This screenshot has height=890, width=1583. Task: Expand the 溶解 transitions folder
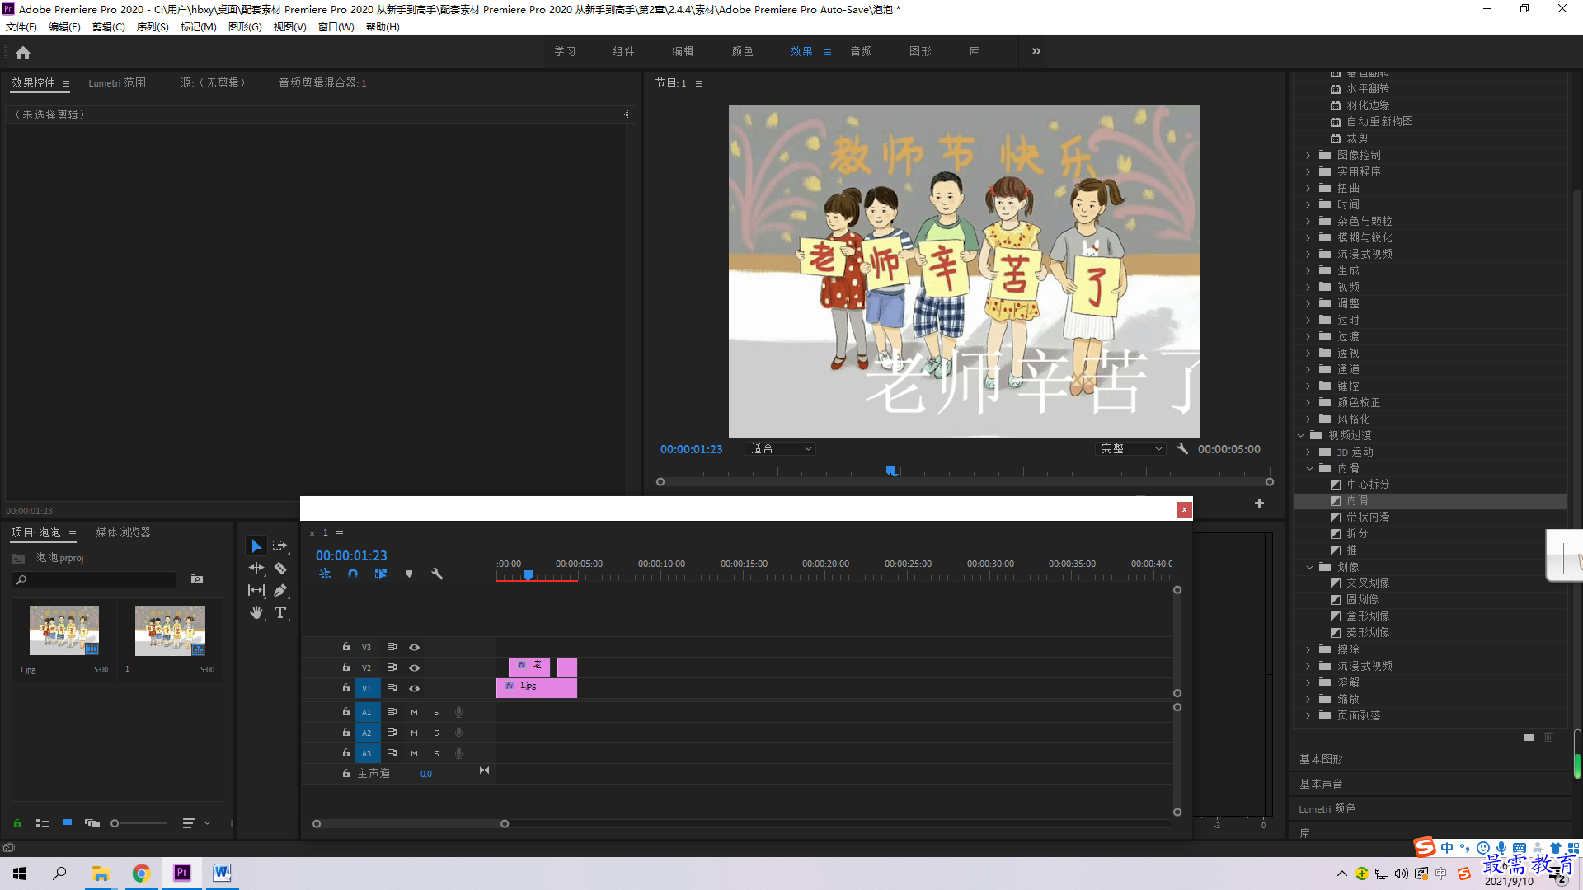click(x=1308, y=682)
